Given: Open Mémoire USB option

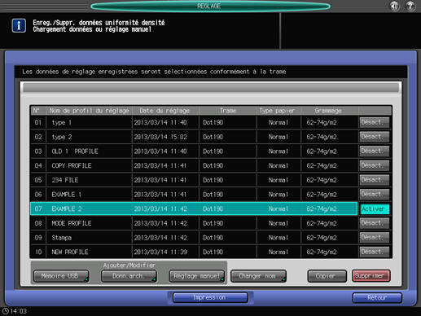Looking at the screenshot, I should 61,276.
